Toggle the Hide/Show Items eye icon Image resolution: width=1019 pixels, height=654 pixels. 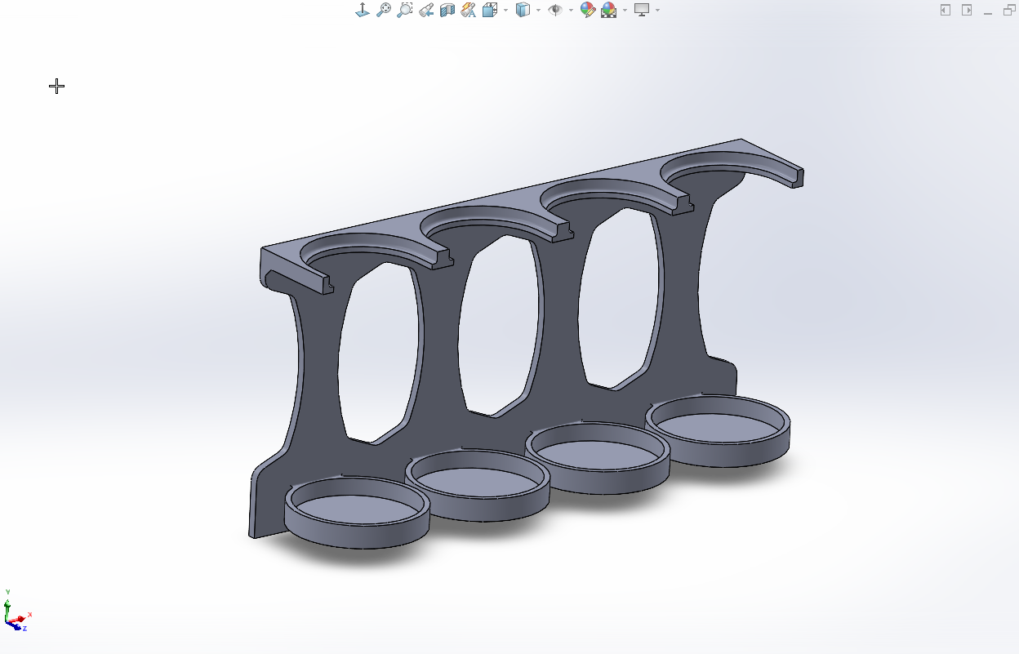(555, 10)
